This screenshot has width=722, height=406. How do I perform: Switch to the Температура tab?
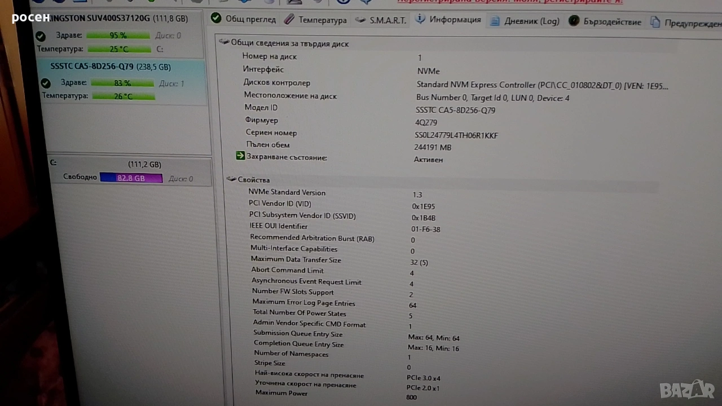point(315,20)
